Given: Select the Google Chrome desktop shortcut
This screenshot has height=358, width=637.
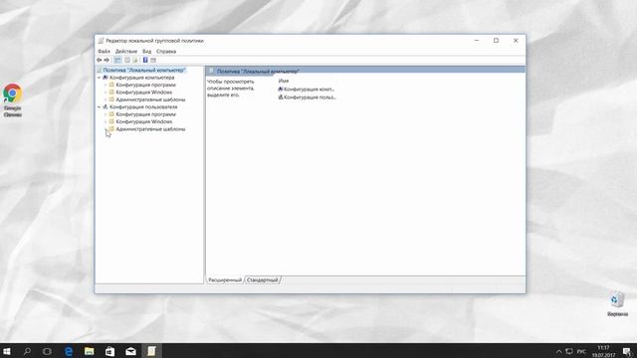Looking at the screenshot, I should pos(13,100).
